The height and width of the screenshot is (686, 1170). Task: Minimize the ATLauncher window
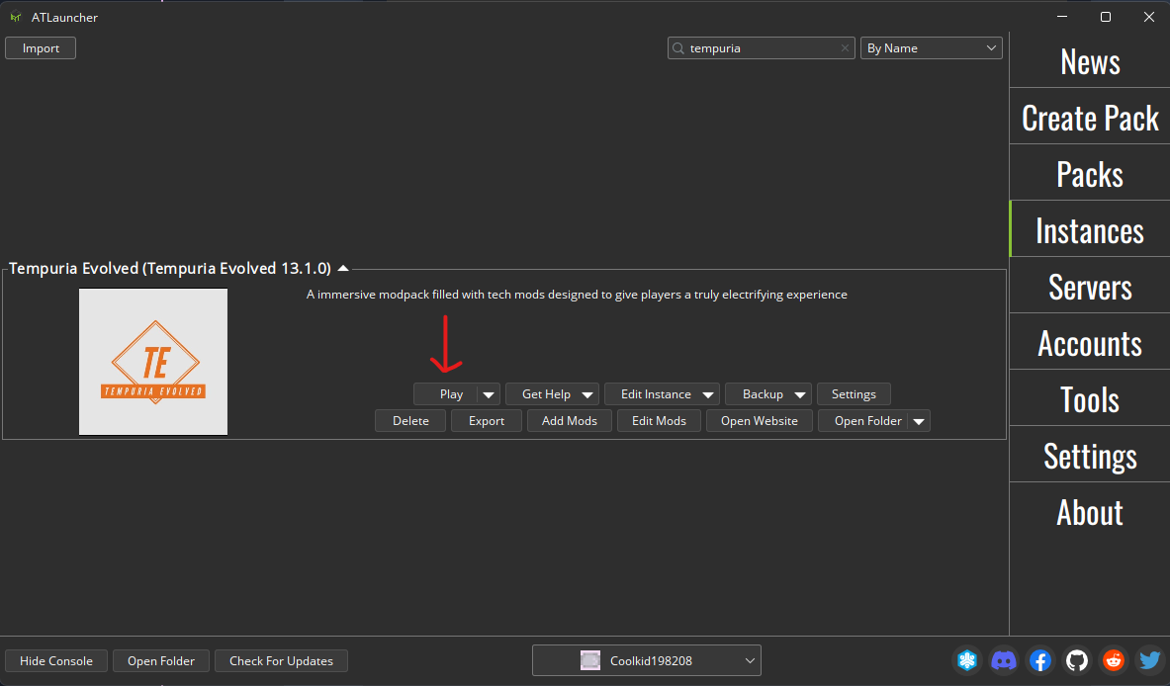pyautogui.click(x=1062, y=17)
